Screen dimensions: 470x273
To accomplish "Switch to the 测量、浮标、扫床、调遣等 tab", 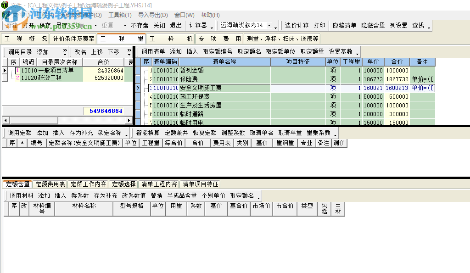I will click(x=282, y=39).
